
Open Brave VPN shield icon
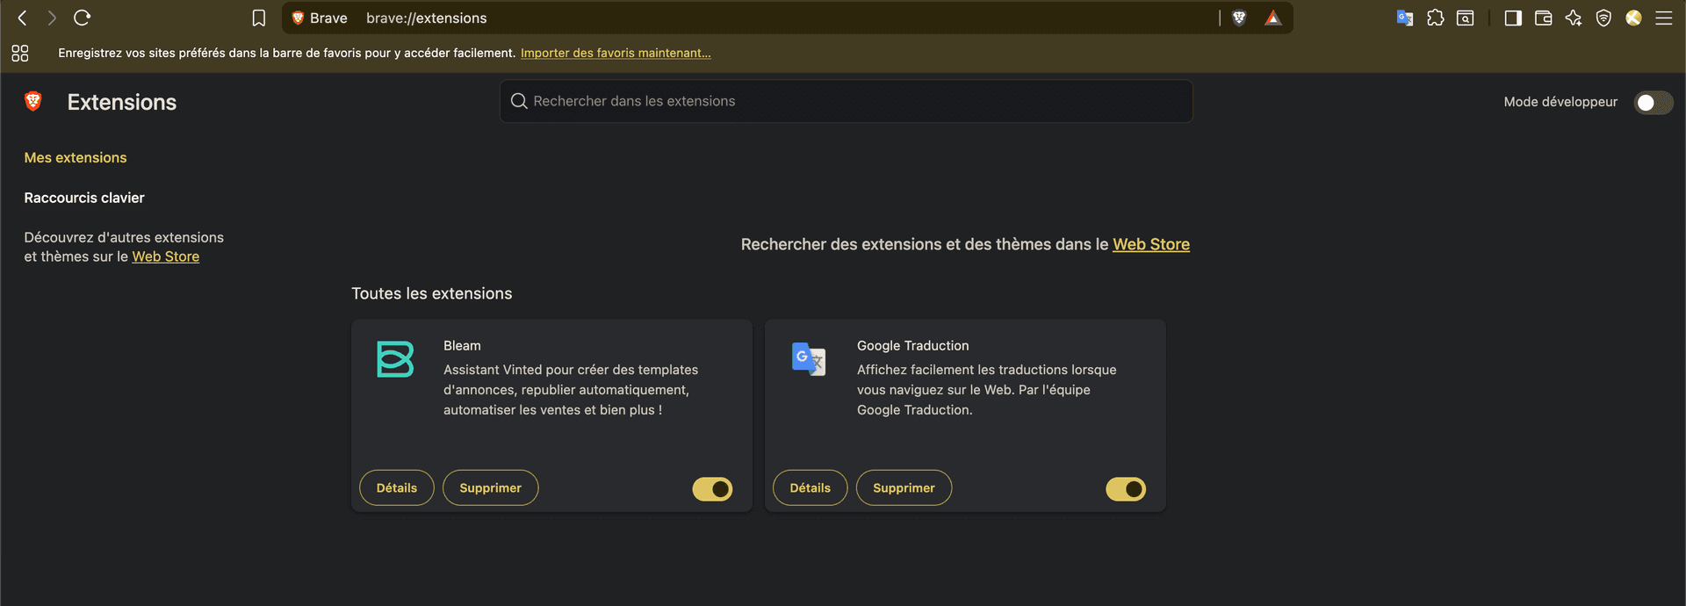(x=1603, y=18)
